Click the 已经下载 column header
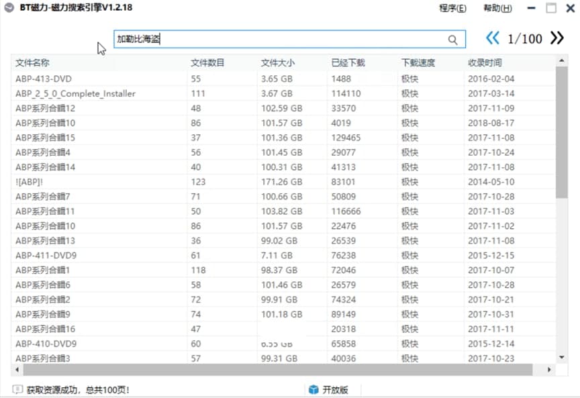This screenshot has height=398, width=580. pos(348,63)
